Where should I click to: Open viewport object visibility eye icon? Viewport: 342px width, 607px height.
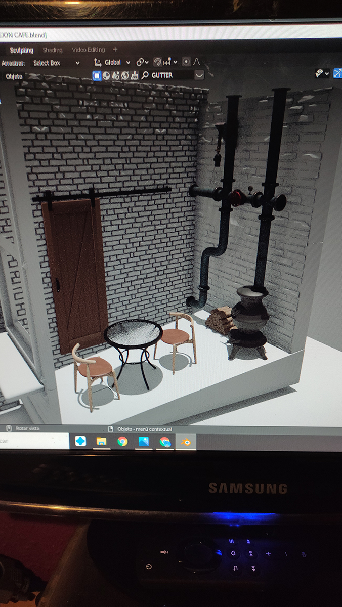pyautogui.click(x=320, y=73)
